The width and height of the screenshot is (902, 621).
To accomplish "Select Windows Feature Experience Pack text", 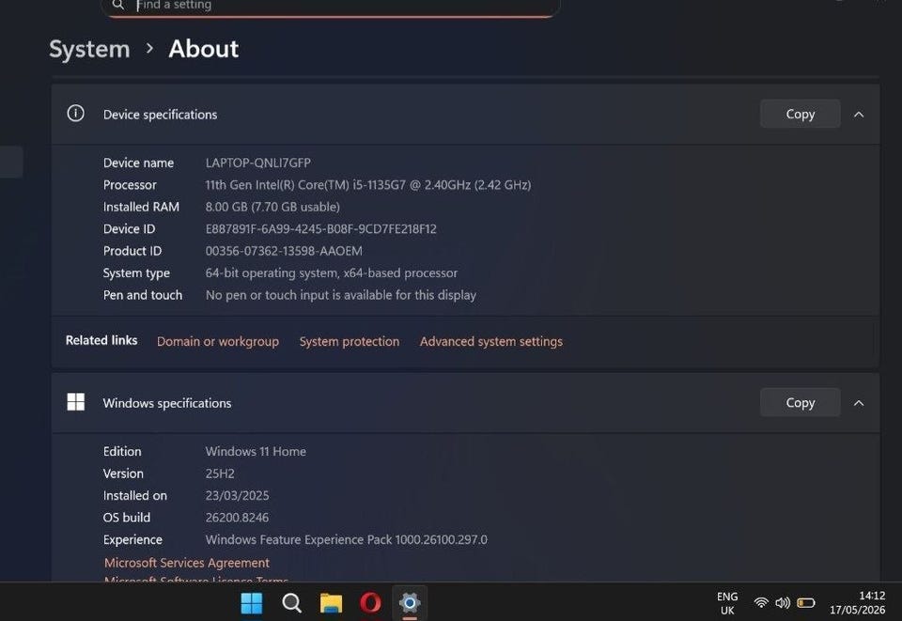I will 347,540.
